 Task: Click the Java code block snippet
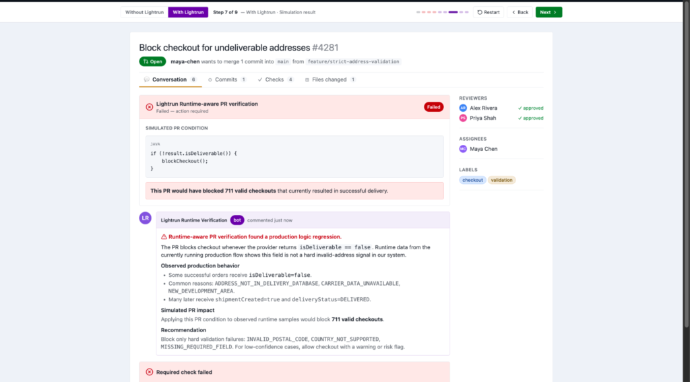tap(294, 157)
